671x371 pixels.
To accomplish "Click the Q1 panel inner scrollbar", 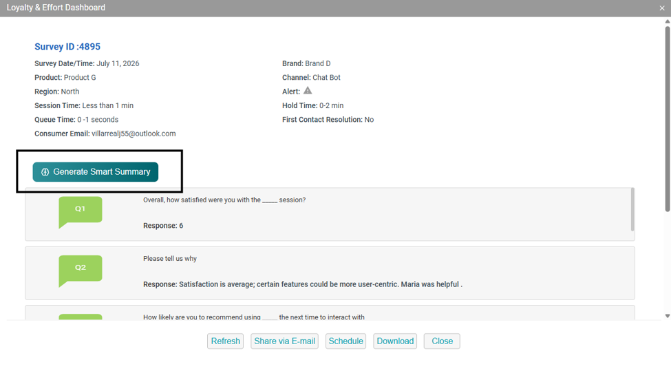I will (632, 210).
